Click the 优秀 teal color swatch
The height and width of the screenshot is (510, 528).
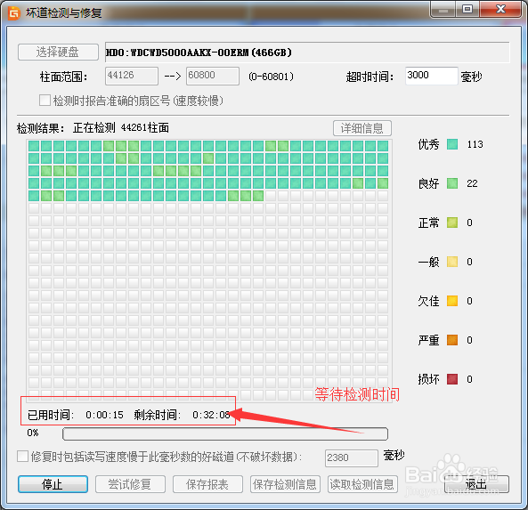click(x=452, y=144)
